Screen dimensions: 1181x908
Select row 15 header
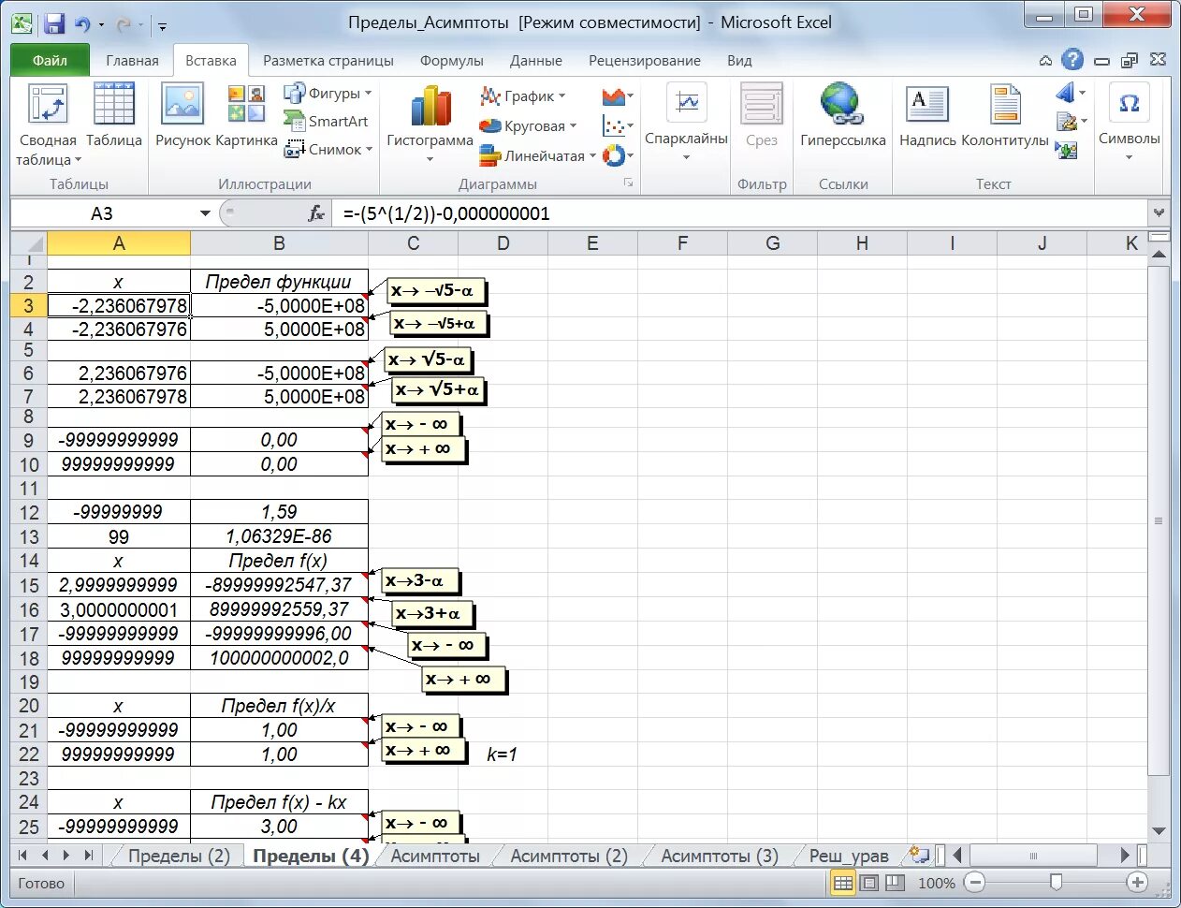29,585
